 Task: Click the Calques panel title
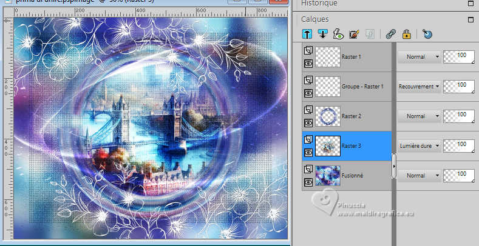(315, 19)
